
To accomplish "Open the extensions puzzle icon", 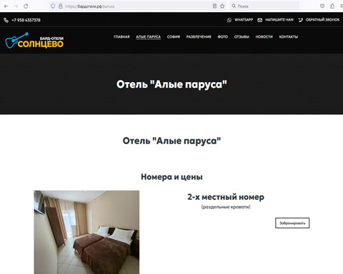I will click(x=332, y=6).
